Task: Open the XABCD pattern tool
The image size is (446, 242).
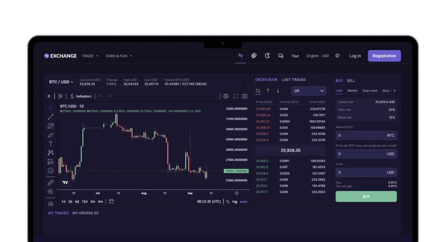Action: [50, 152]
